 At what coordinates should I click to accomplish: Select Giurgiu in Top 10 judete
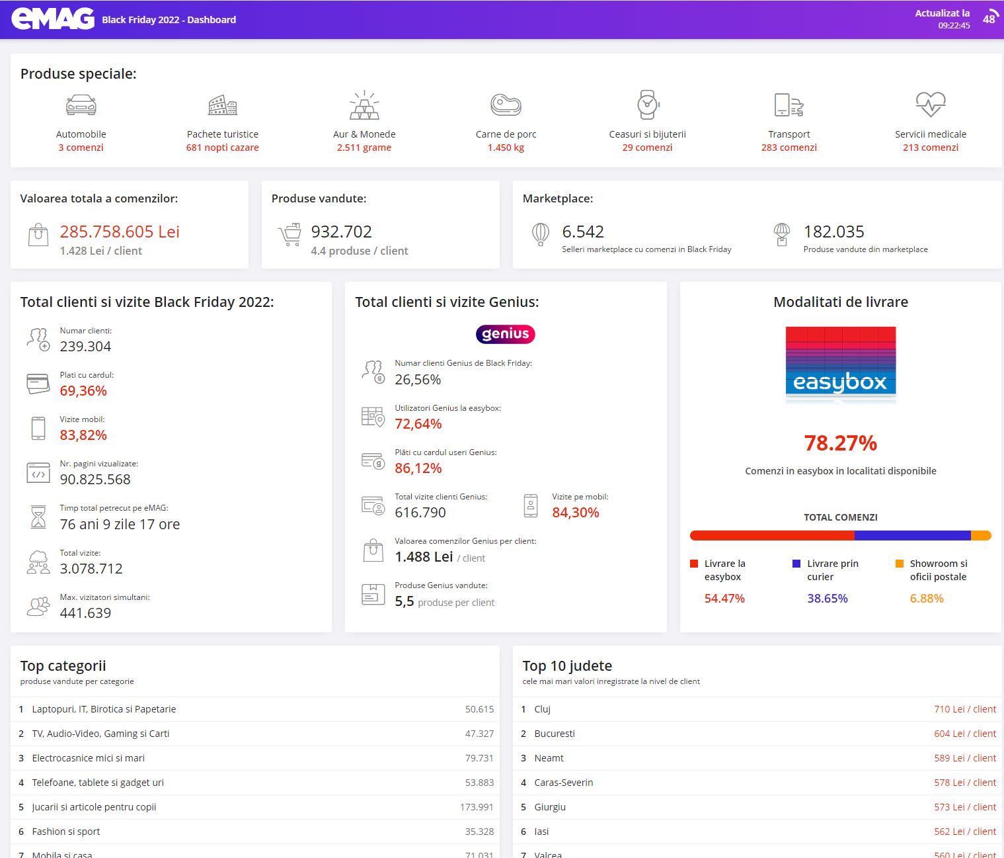757,807
